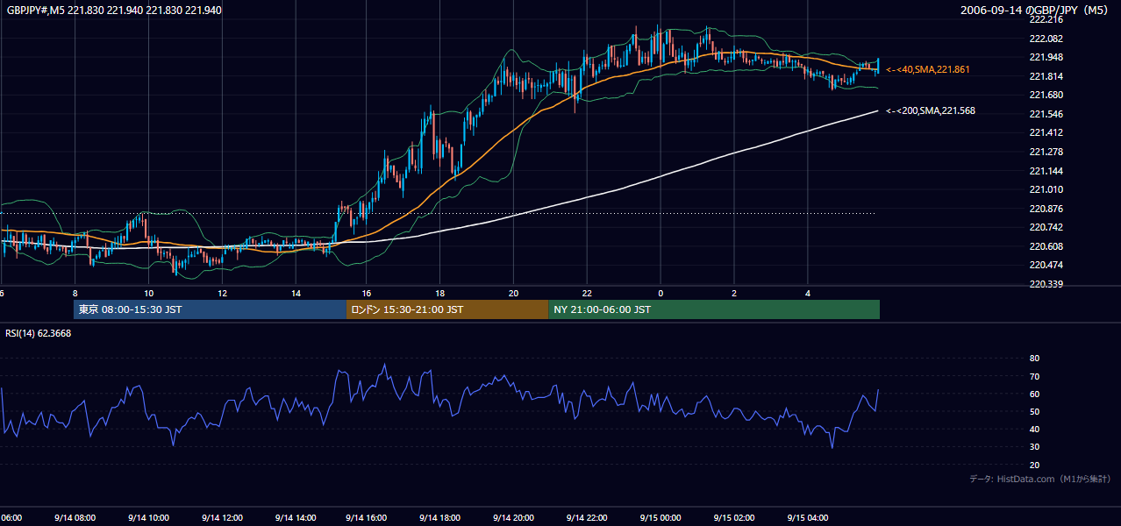The height and width of the screenshot is (526, 1121).
Task: Click the 9/14 20:00 date label
Action: [514, 517]
